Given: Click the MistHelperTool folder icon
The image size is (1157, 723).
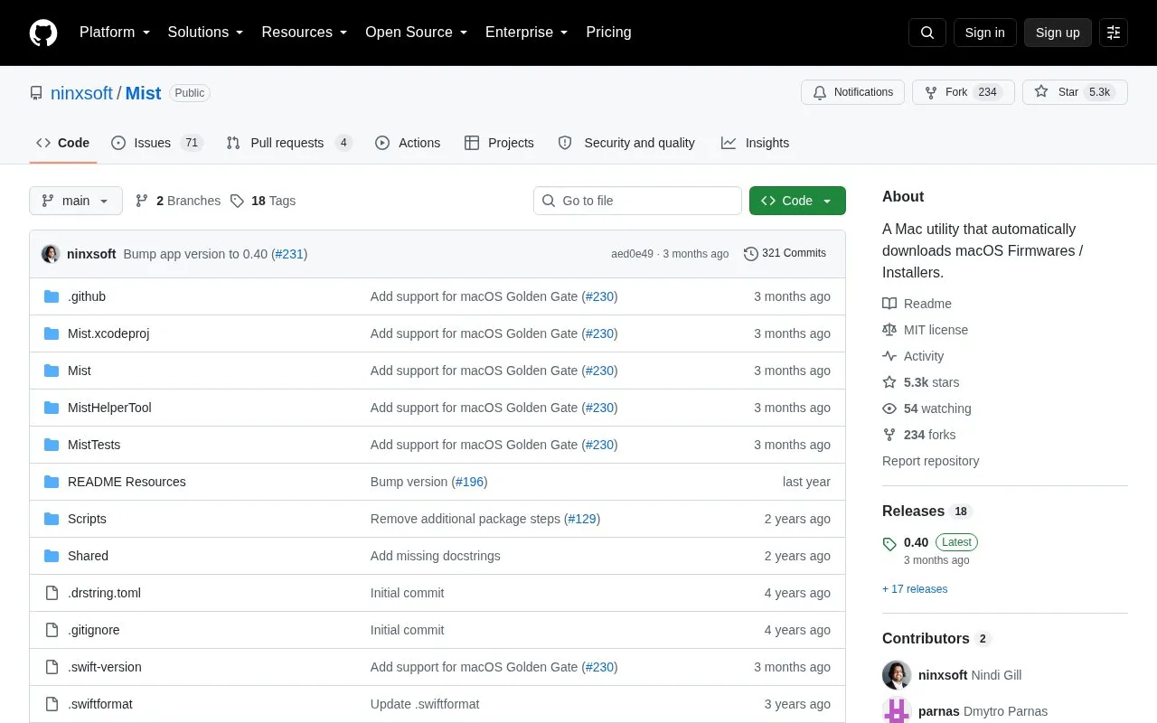Looking at the screenshot, I should click(52, 408).
